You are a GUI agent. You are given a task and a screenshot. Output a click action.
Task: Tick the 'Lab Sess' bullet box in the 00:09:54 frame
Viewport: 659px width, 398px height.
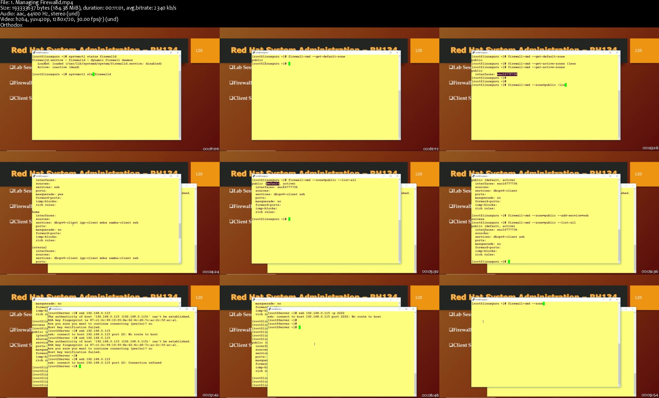click(x=451, y=314)
